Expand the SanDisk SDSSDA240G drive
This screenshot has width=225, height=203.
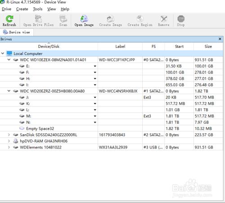[x=9, y=135]
